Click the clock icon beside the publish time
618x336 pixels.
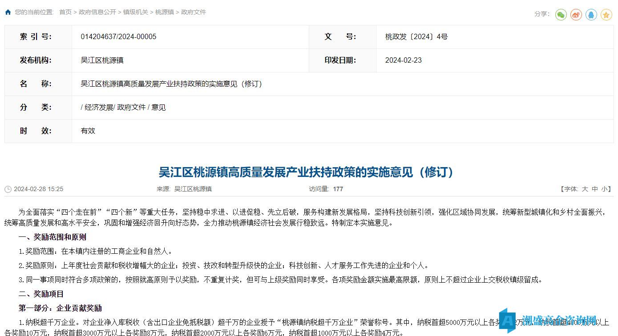pos(8,189)
